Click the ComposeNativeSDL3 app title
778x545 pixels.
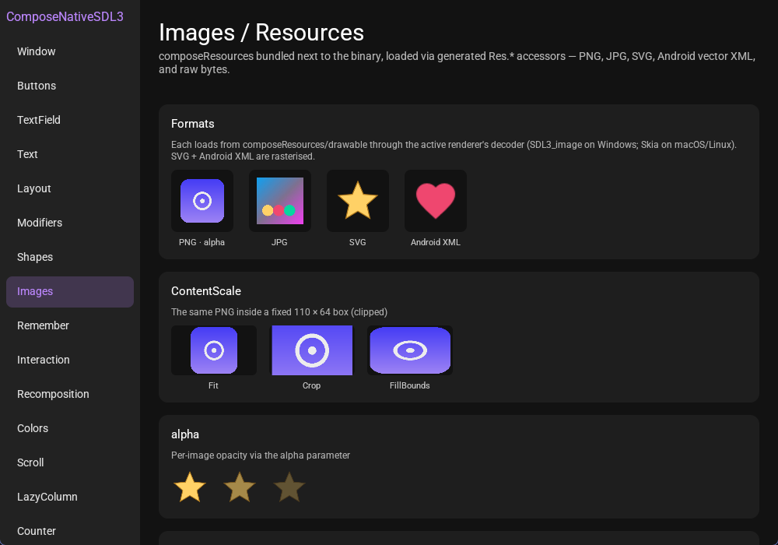[65, 17]
